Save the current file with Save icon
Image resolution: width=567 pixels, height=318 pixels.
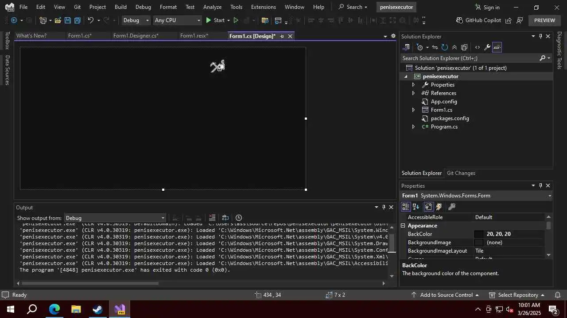pyautogui.click(x=67, y=20)
